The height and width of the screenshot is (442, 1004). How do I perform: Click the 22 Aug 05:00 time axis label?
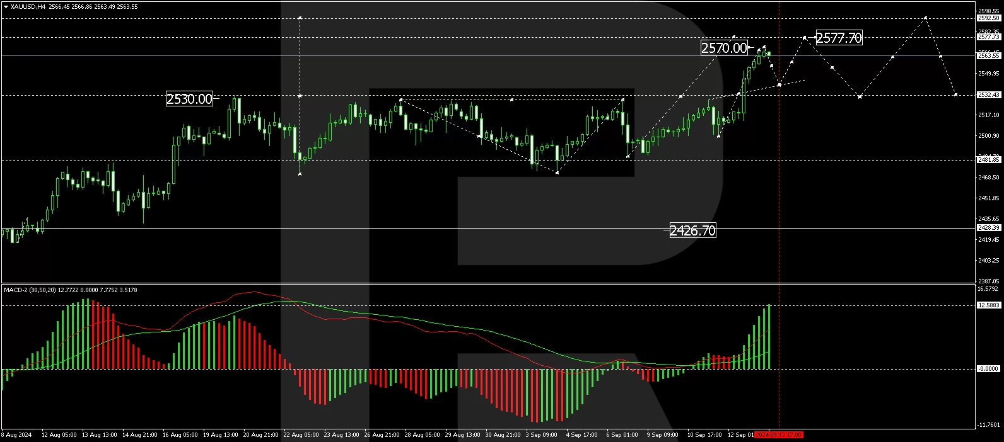coord(301,435)
